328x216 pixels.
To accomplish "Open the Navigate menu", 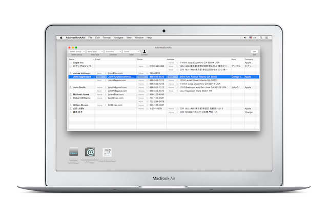I will [118, 38].
